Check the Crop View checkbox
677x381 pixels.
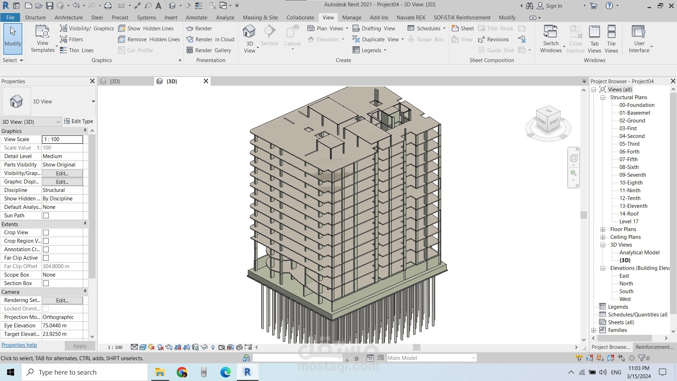46,232
